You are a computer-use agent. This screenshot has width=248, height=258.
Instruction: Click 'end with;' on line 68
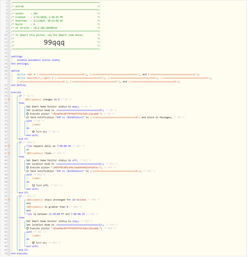[33, 247]
